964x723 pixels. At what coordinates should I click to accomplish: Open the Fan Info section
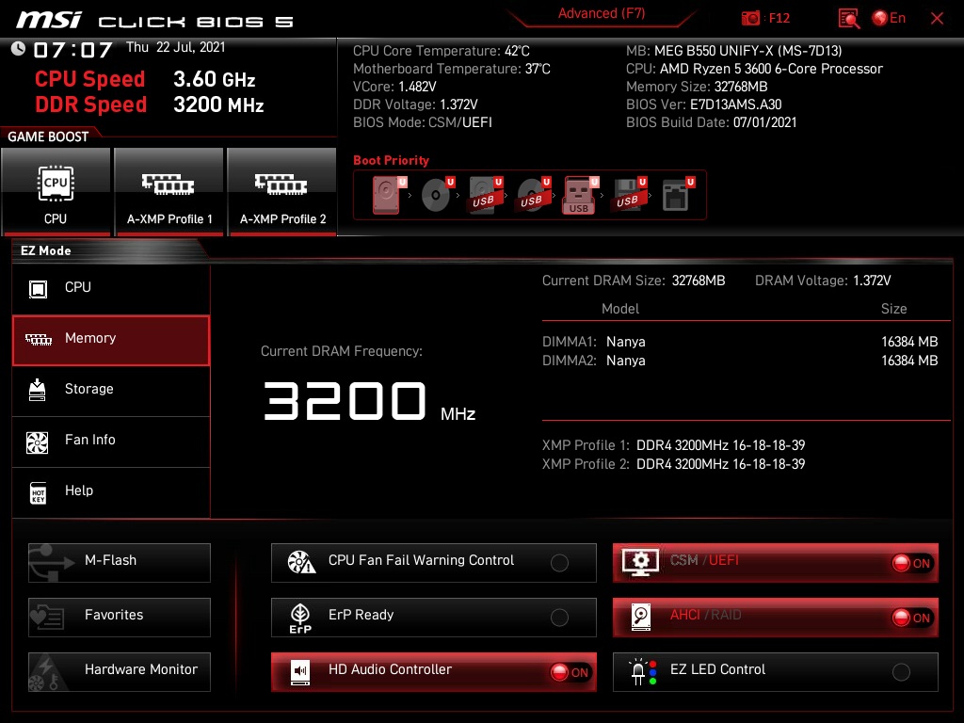tap(111, 441)
